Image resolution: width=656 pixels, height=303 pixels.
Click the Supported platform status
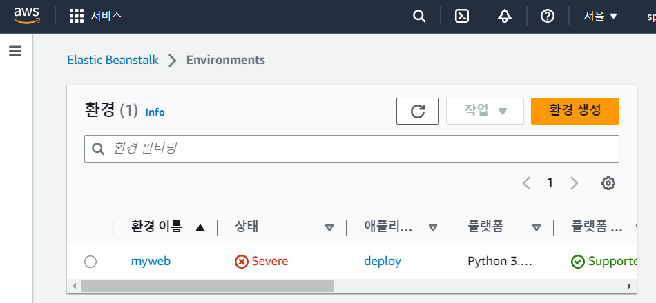pos(604,261)
